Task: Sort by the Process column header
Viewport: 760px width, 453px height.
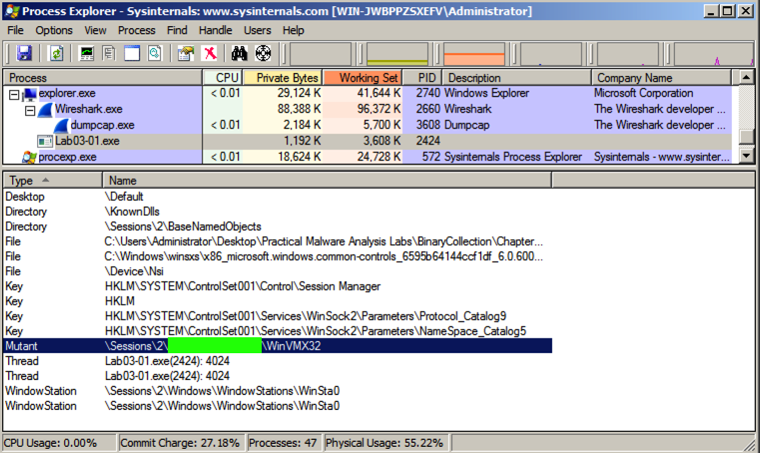Action: coord(102,78)
